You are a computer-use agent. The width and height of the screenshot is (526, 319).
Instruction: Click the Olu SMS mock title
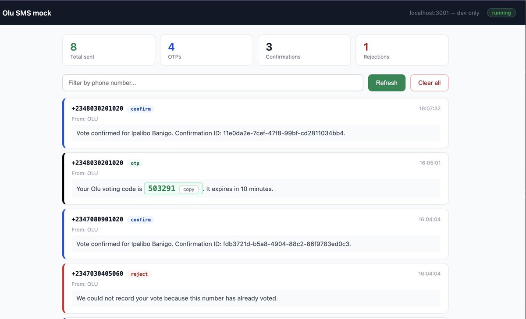[x=27, y=13]
